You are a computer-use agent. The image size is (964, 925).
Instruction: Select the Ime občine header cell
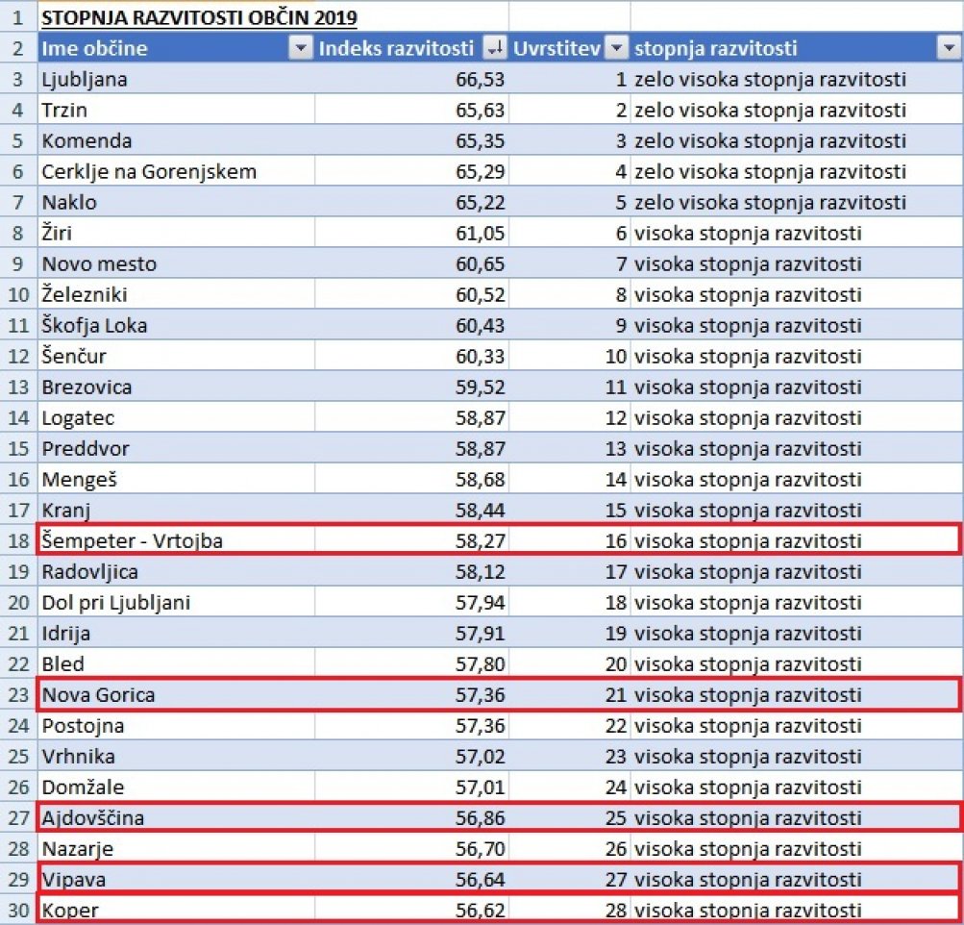tap(177, 48)
